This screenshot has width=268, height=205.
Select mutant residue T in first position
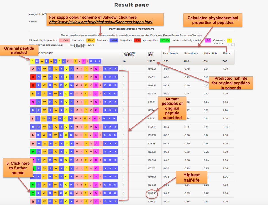[x=33, y=193]
